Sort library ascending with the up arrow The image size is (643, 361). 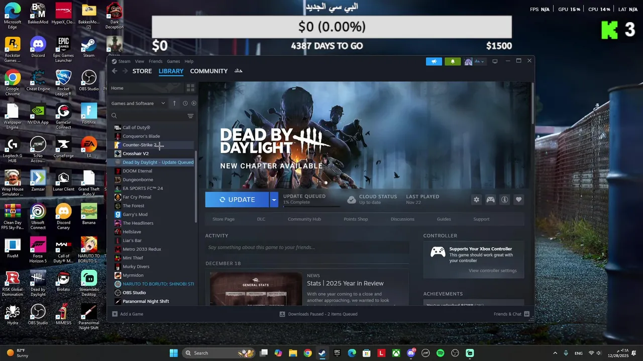[x=174, y=103]
